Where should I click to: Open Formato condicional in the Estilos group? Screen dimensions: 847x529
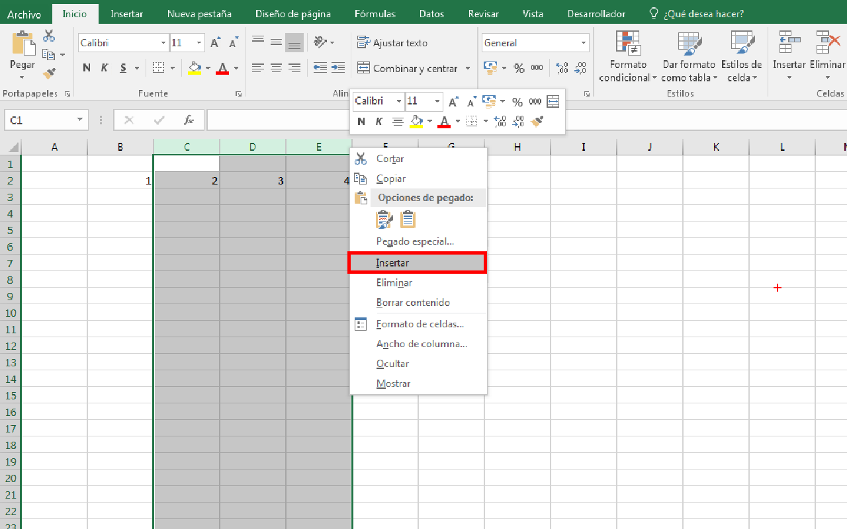click(627, 56)
